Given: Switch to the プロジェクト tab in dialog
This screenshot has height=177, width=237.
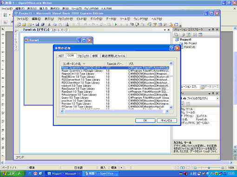Looking at the screenshot, I should pos(84,56).
